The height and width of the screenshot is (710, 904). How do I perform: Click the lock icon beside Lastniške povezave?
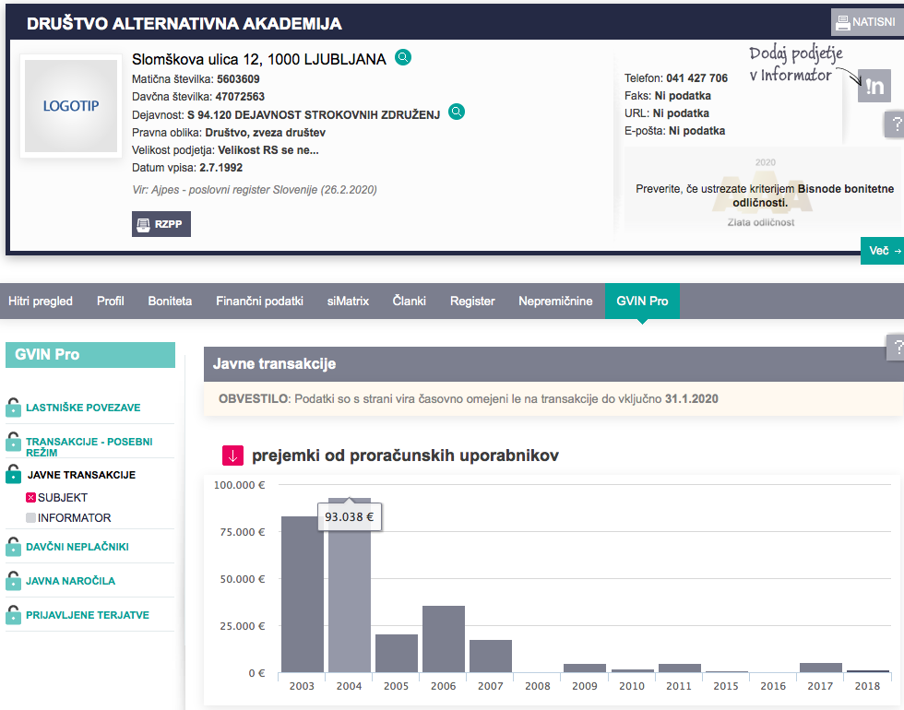tap(13, 407)
